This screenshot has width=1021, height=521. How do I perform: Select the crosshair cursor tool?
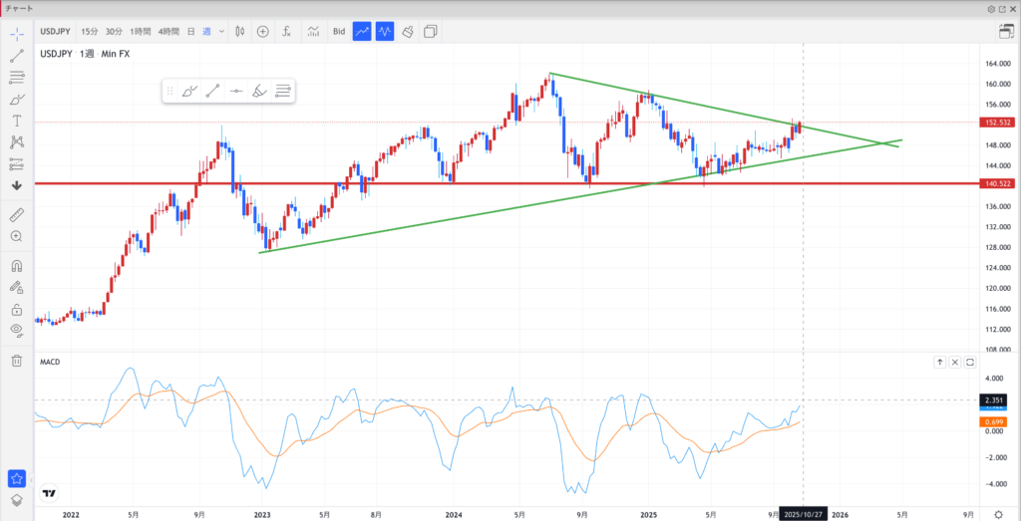pos(17,34)
